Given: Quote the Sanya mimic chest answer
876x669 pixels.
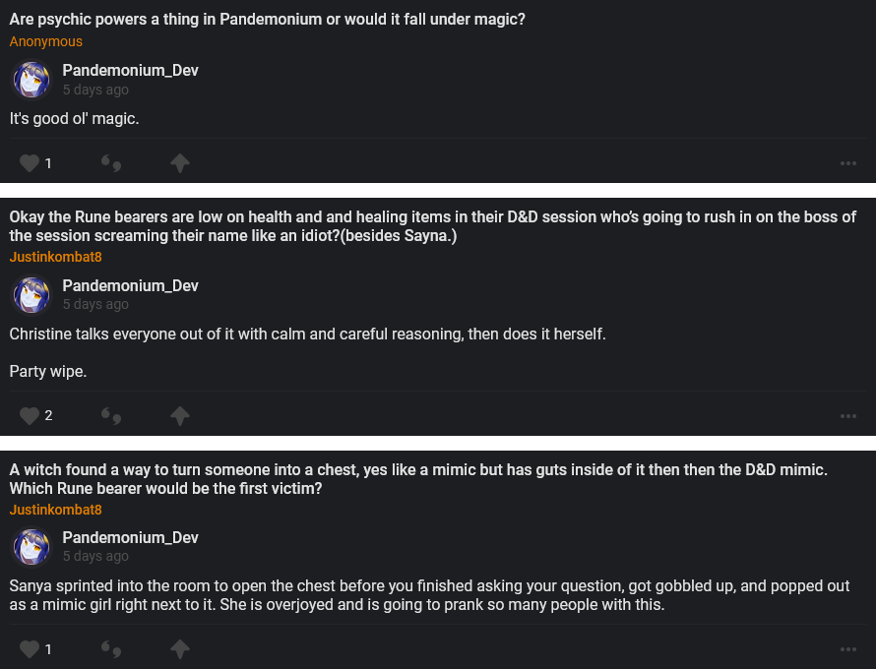Looking at the screenshot, I should 112,648.
